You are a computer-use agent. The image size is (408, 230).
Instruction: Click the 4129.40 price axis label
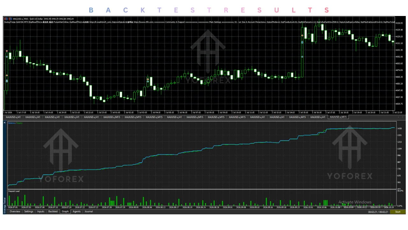(x=399, y=30)
